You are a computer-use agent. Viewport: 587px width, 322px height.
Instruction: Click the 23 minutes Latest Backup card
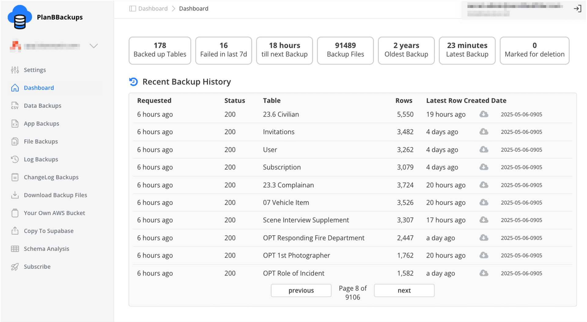pos(467,51)
